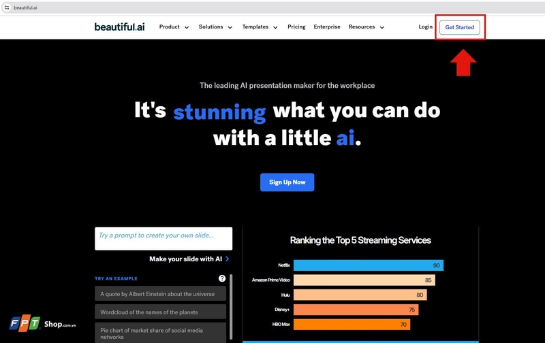This screenshot has width=545, height=343.
Task: Expand the Solutions dropdown chevron
Action: point(230,27)
